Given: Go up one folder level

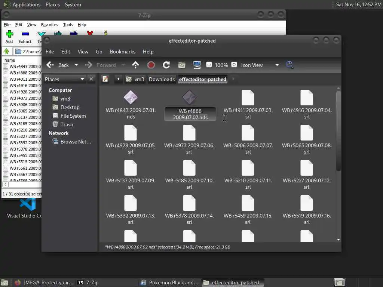Looking at the screenshot, I should click(135, 65).
